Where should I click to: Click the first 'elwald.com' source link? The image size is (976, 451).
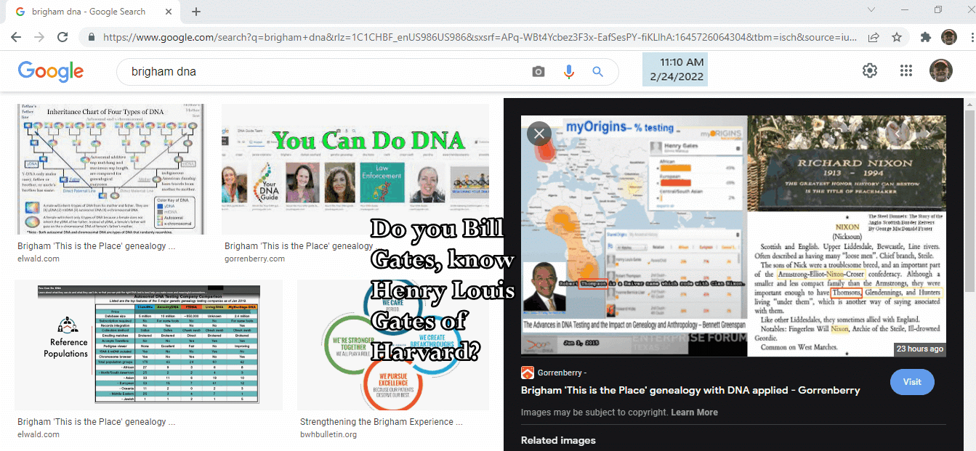[39, 259]
